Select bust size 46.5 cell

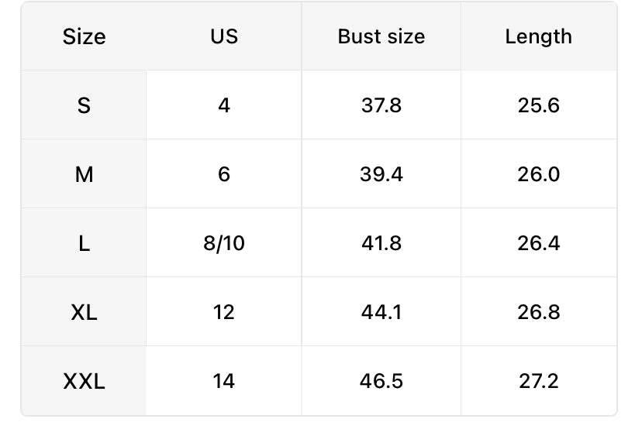pos(381,381)
